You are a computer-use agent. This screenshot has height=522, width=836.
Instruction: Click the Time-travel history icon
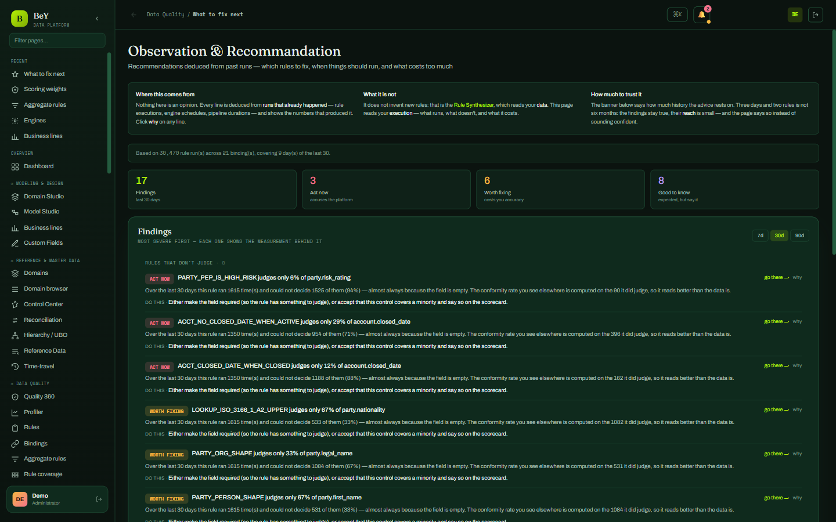point(15,367)
